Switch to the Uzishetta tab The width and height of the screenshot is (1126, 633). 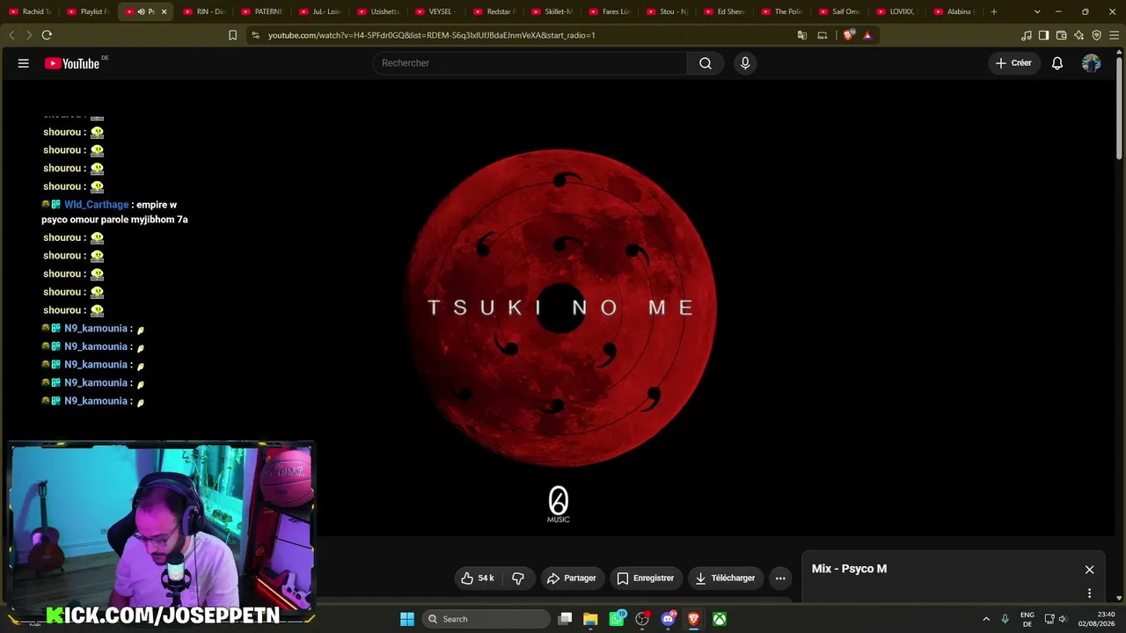379,11
